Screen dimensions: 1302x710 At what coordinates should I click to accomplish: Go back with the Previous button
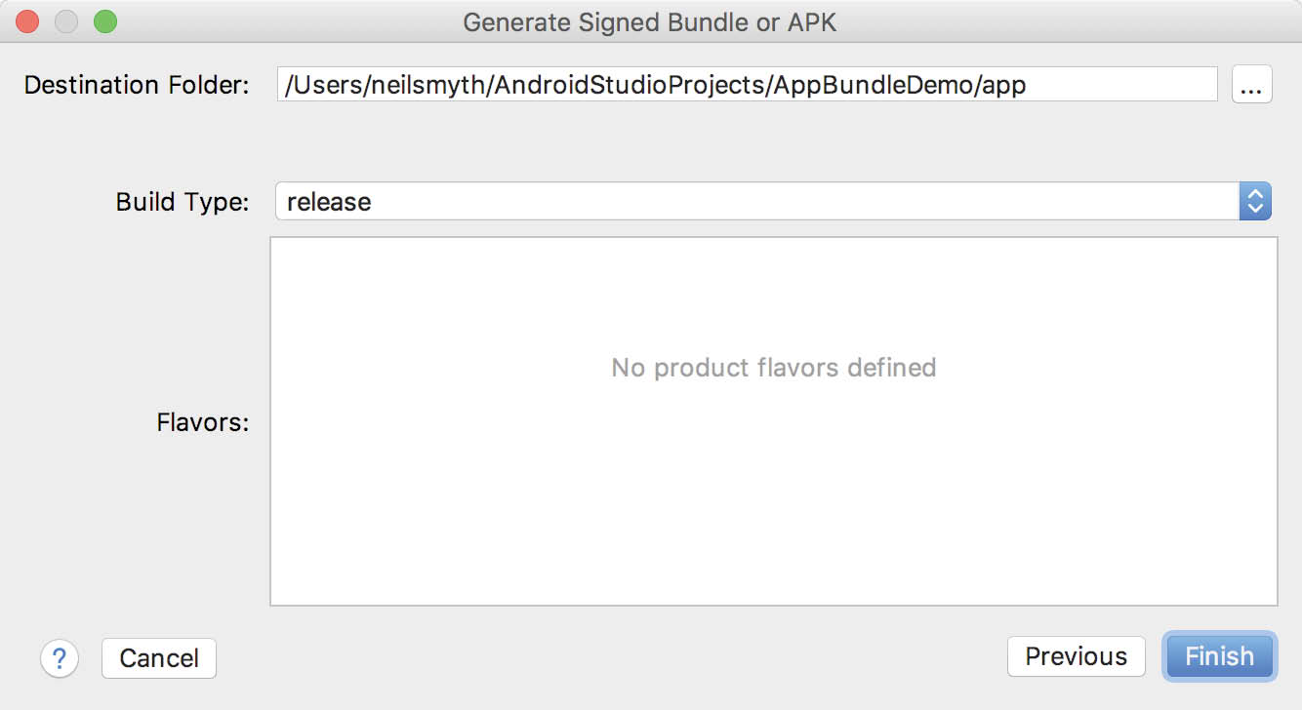pyautogui.click(x=1076, y=656)
